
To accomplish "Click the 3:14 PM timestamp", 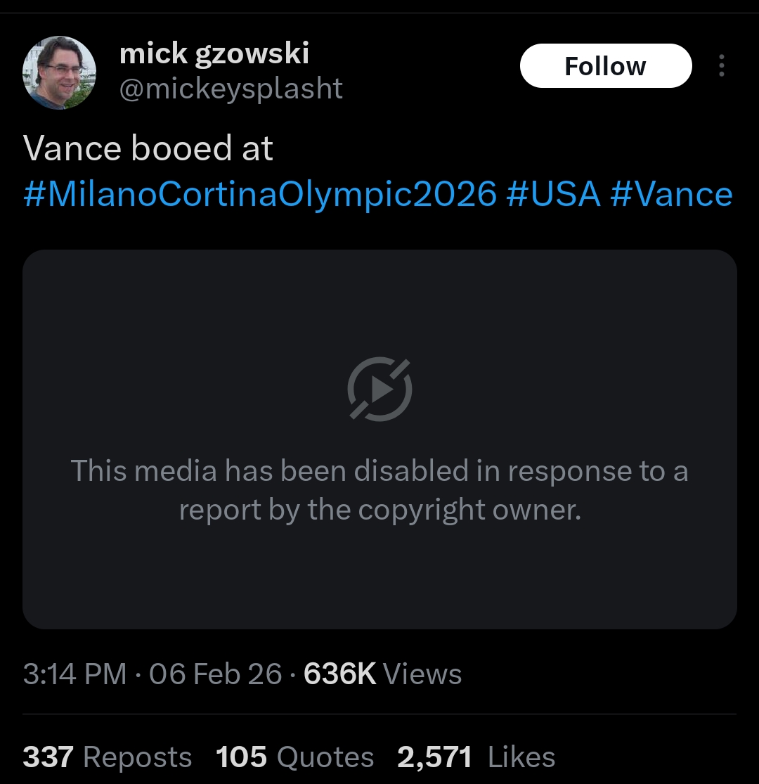I will [74, 674].
